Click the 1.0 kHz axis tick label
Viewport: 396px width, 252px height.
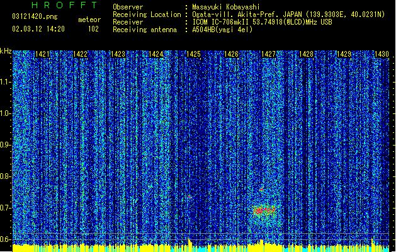(x=6, y=113)
